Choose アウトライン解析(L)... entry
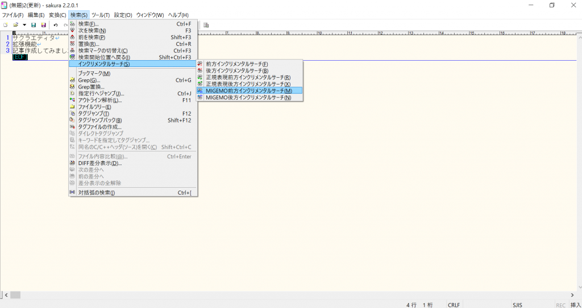 click(x=133, y=100)
